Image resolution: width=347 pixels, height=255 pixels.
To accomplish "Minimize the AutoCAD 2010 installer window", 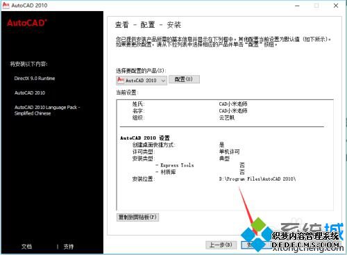I will (x=297, y=6).
